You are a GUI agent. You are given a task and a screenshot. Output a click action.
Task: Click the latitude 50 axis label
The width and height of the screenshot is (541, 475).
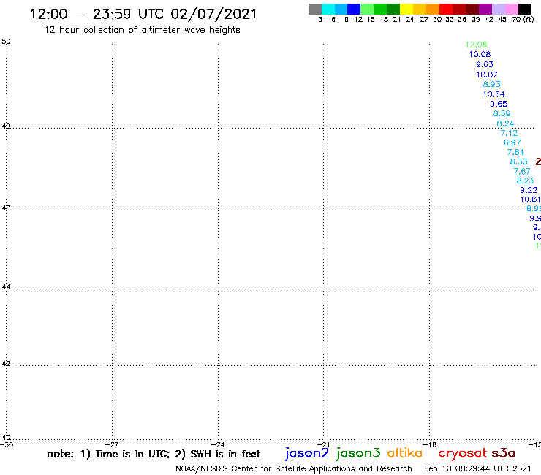point(6,42)
